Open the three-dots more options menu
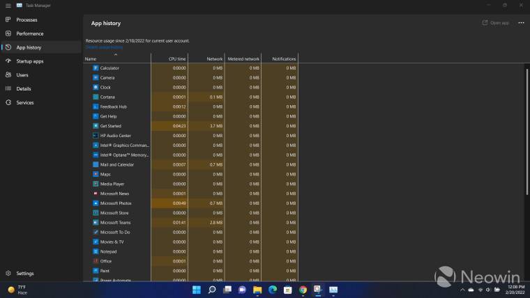Viewport: 530px width, 298px height. coord(521,23)
